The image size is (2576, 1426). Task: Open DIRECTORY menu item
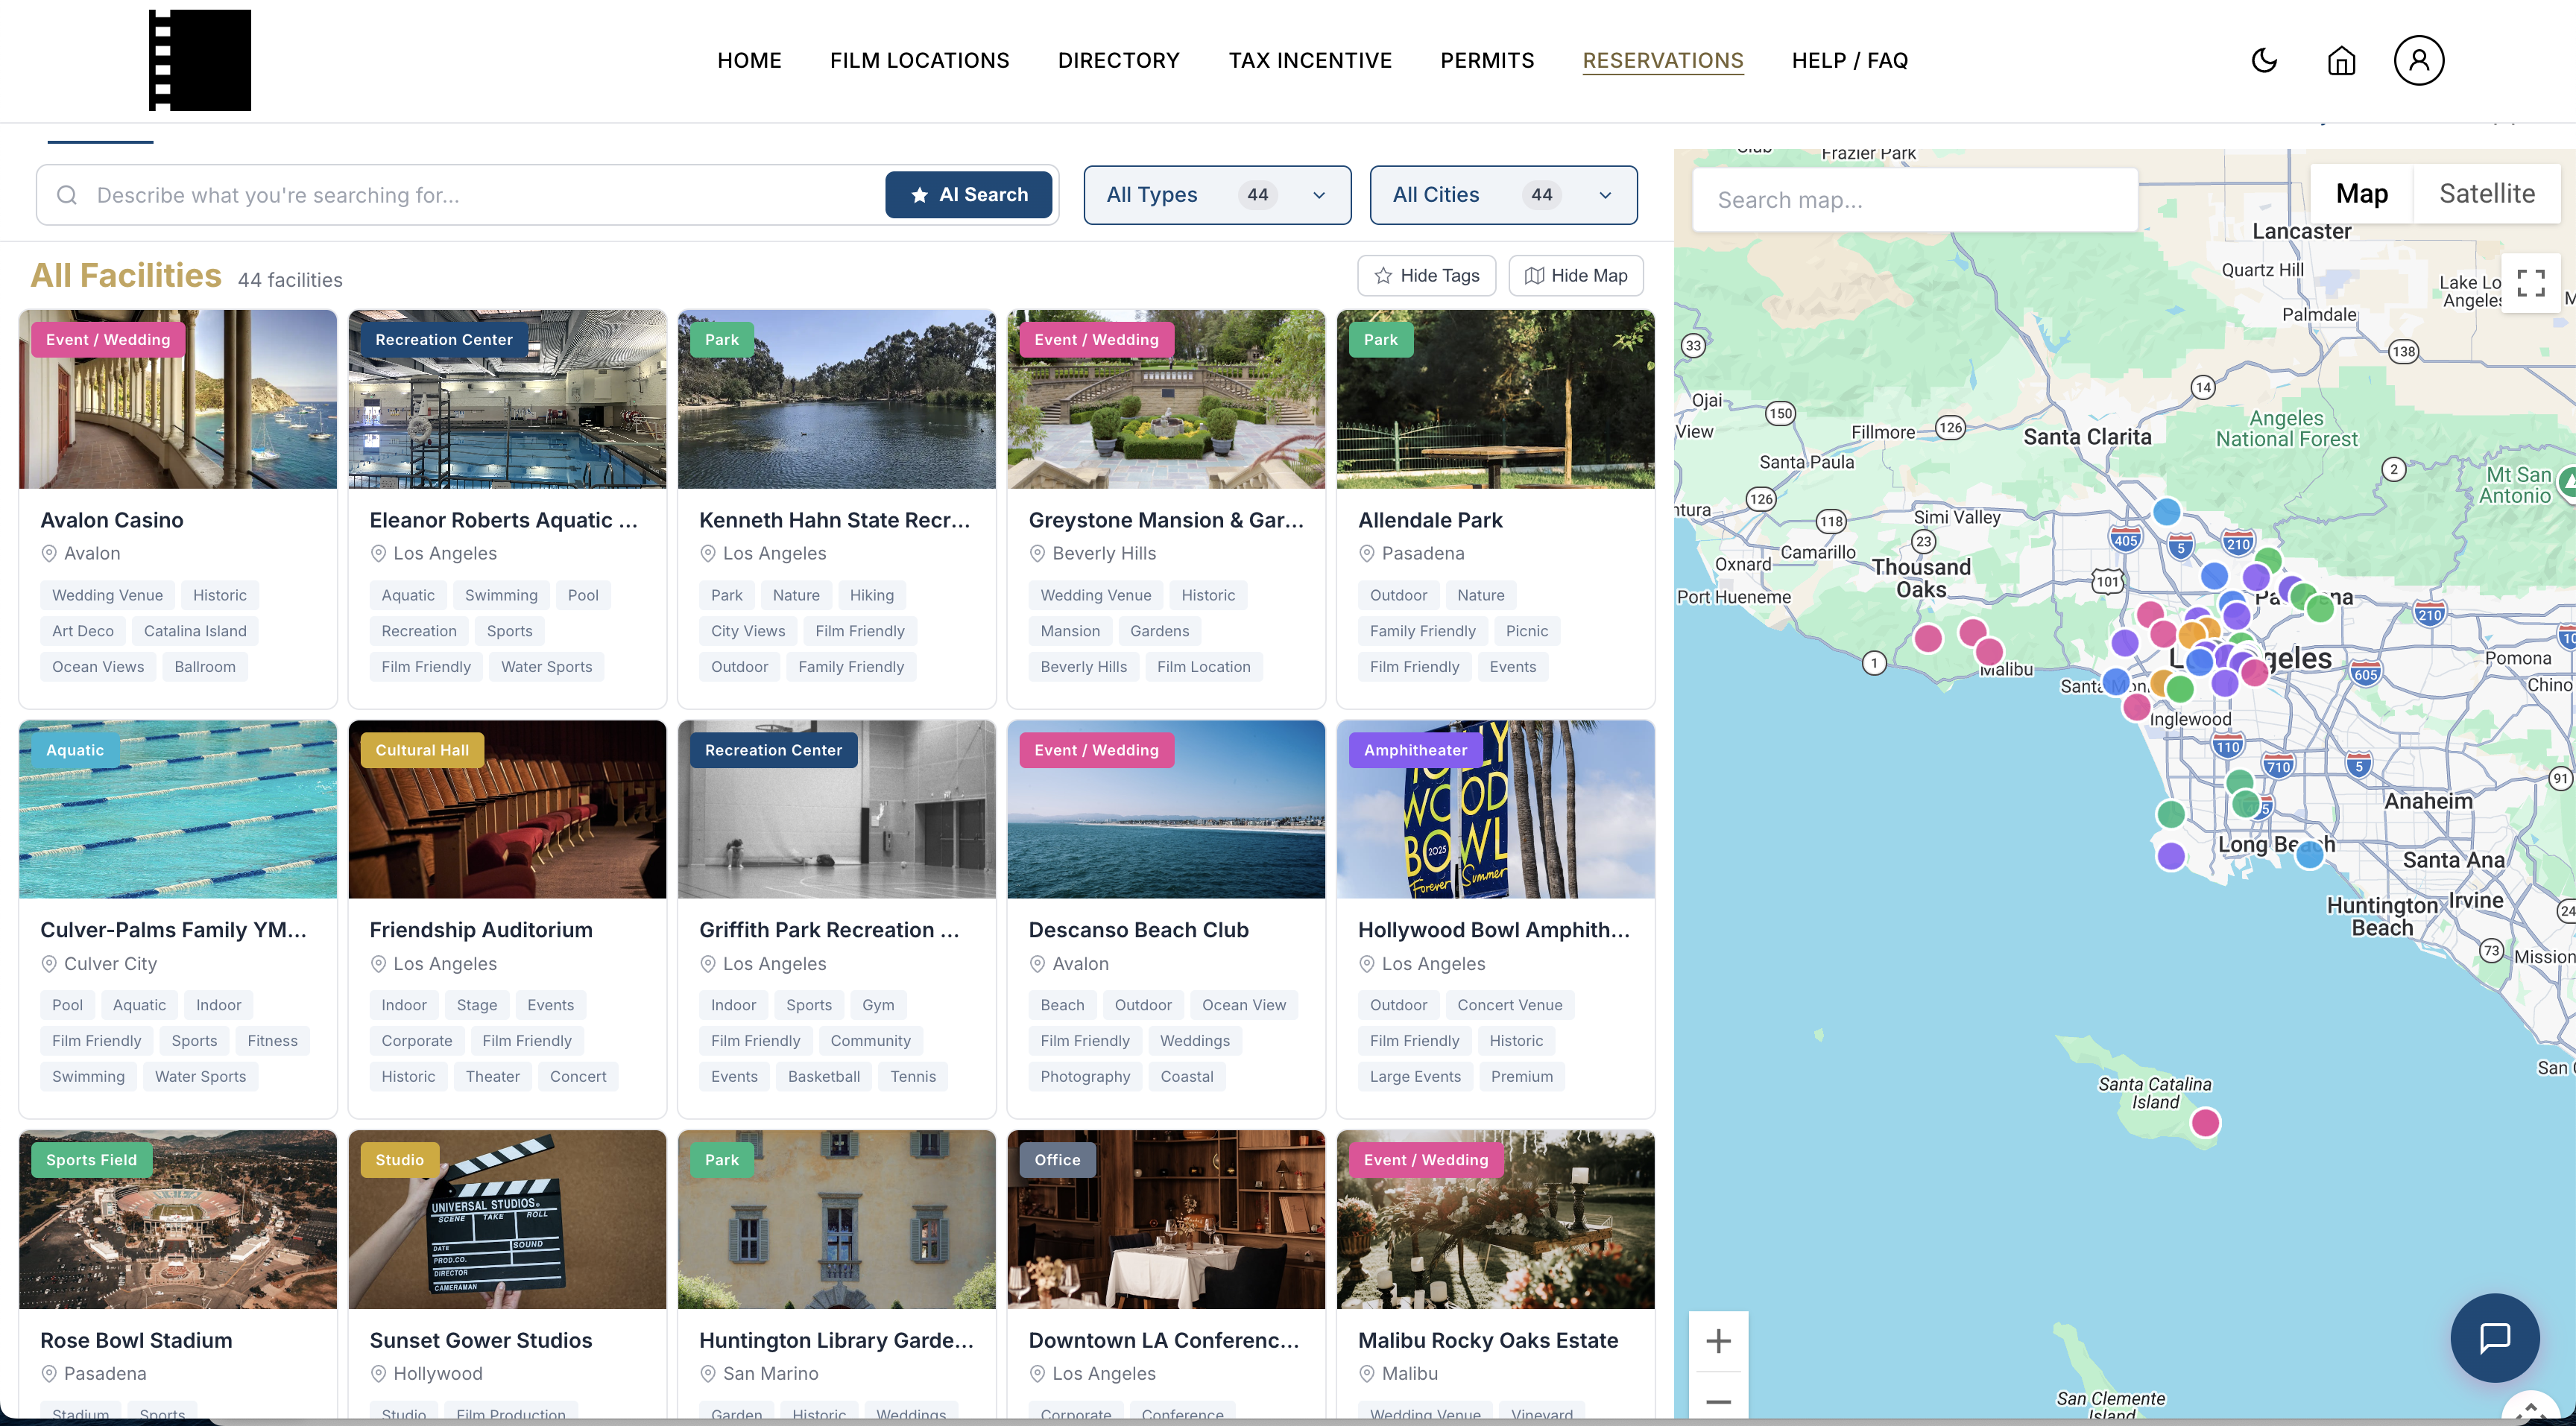[x=1118, y=60]
